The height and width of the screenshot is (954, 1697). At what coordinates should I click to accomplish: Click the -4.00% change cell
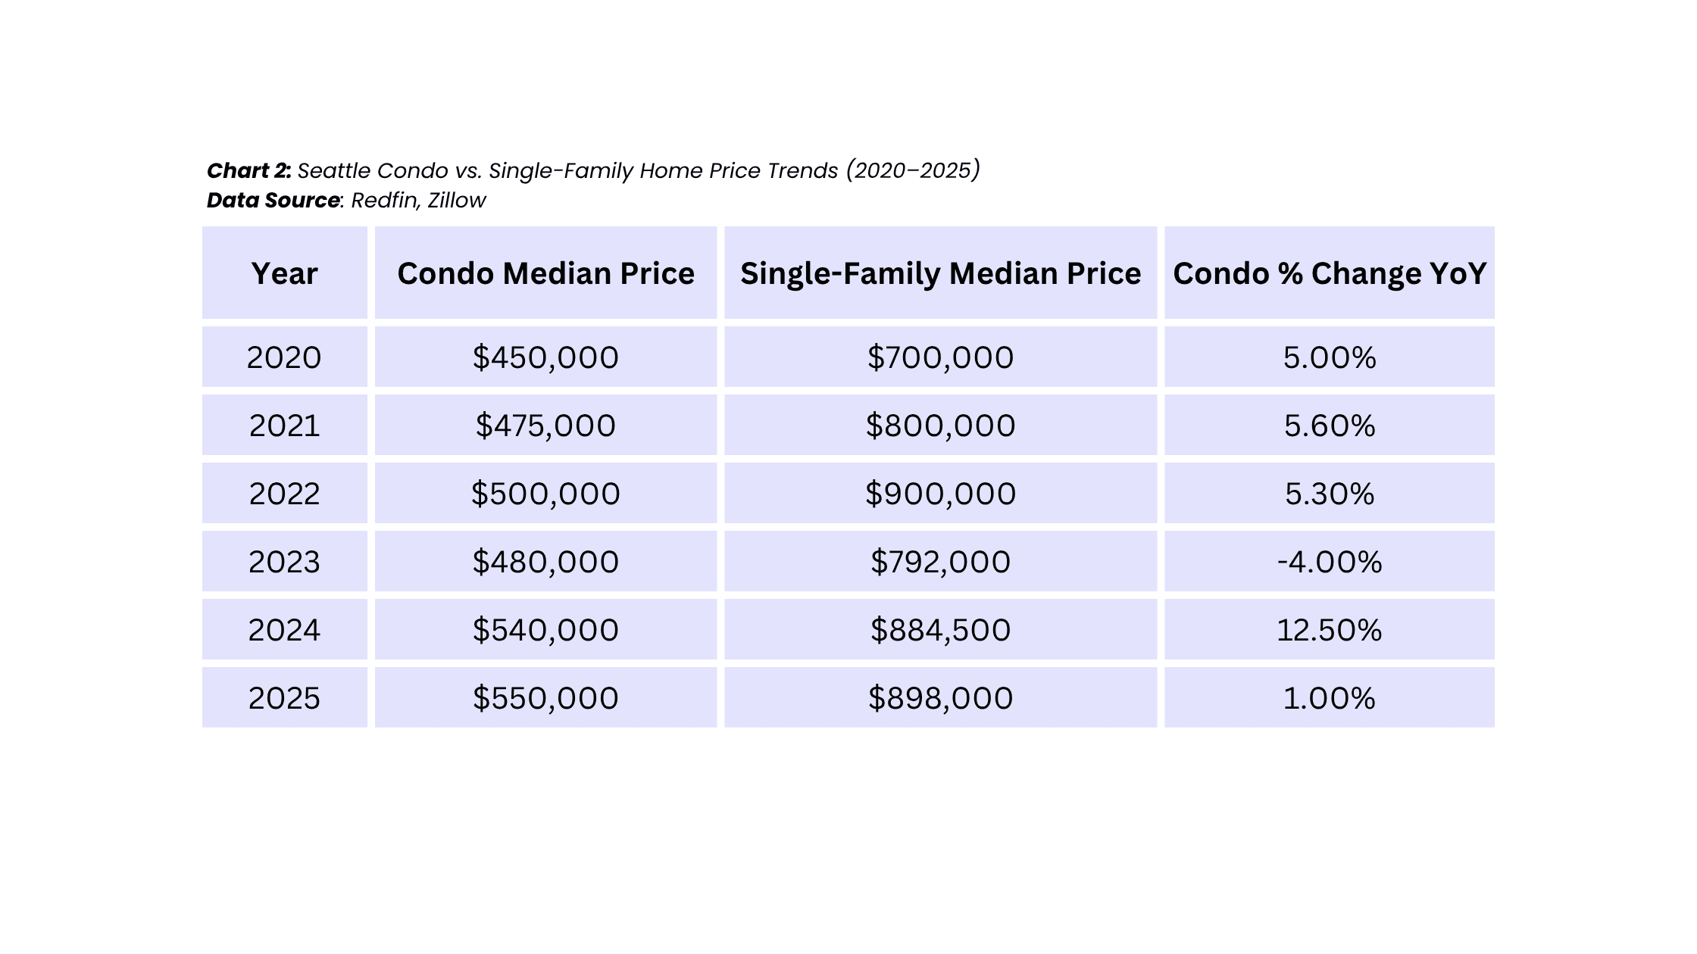(1330, 562)
